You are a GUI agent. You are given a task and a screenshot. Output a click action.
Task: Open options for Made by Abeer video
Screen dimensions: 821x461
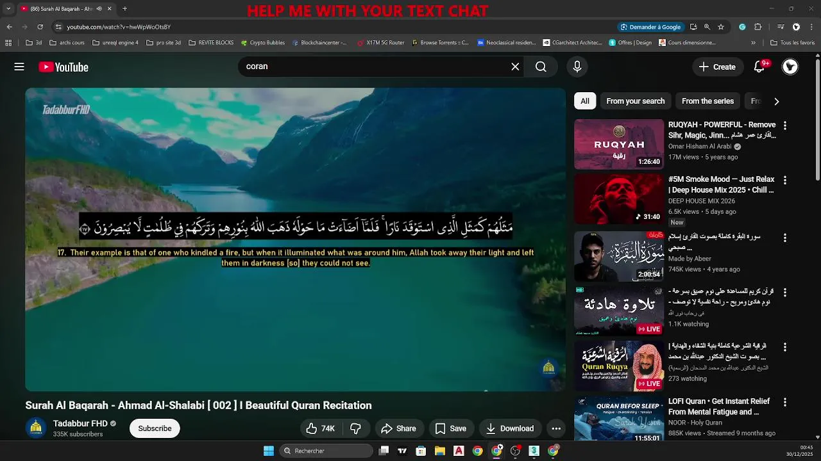click(784, 238)
